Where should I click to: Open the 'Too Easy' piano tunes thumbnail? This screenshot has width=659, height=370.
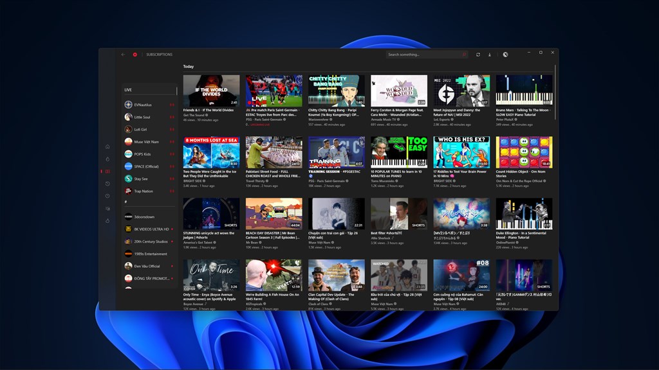(x=399, y=152)
